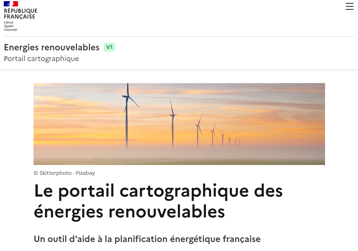
Task: Click the tallest wind turbine in banner
Action: pos(127,116)
